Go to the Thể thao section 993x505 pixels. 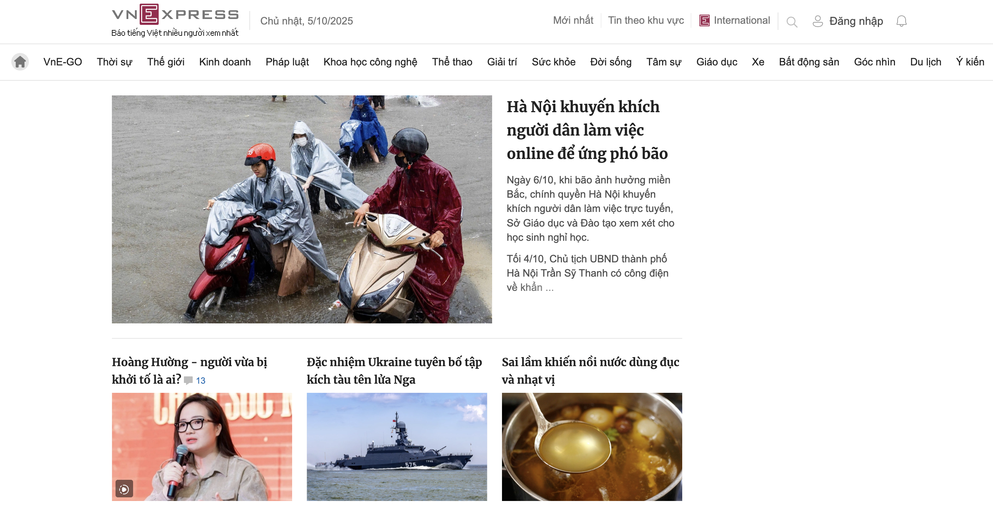click(452, 62)
